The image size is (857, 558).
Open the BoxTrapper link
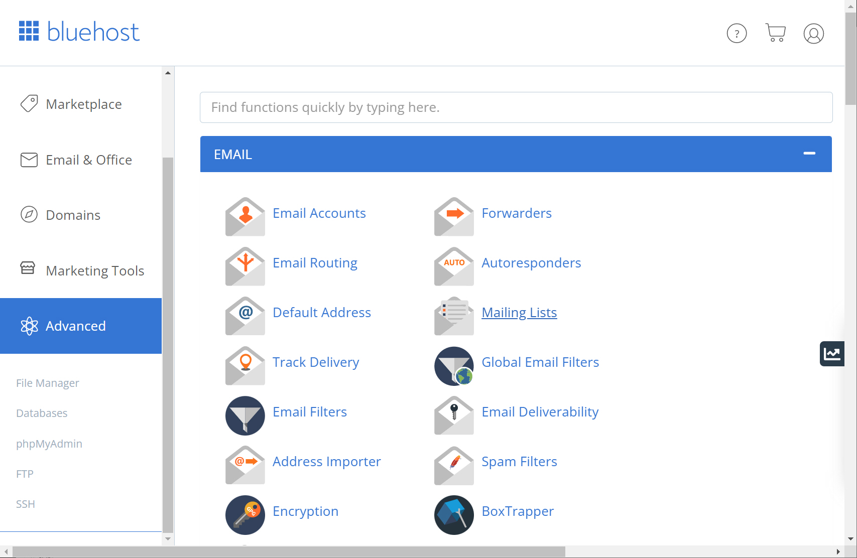(518, 511)
